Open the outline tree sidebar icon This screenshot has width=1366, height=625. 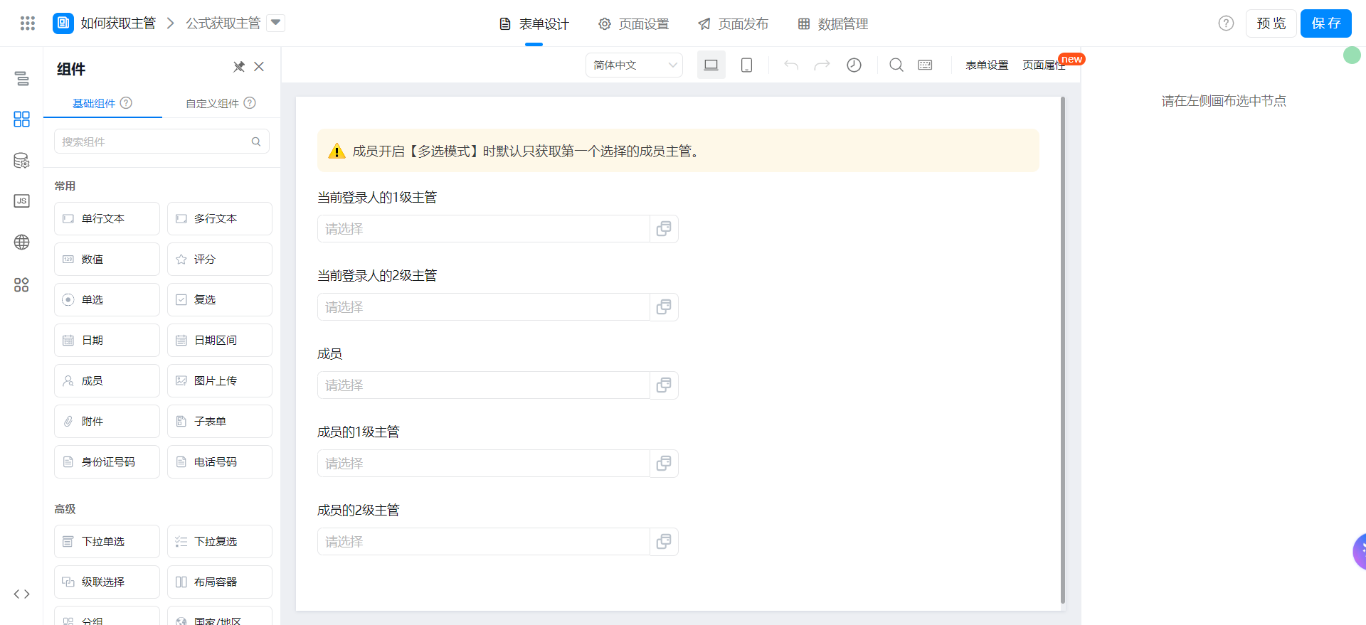pos(22,78)
